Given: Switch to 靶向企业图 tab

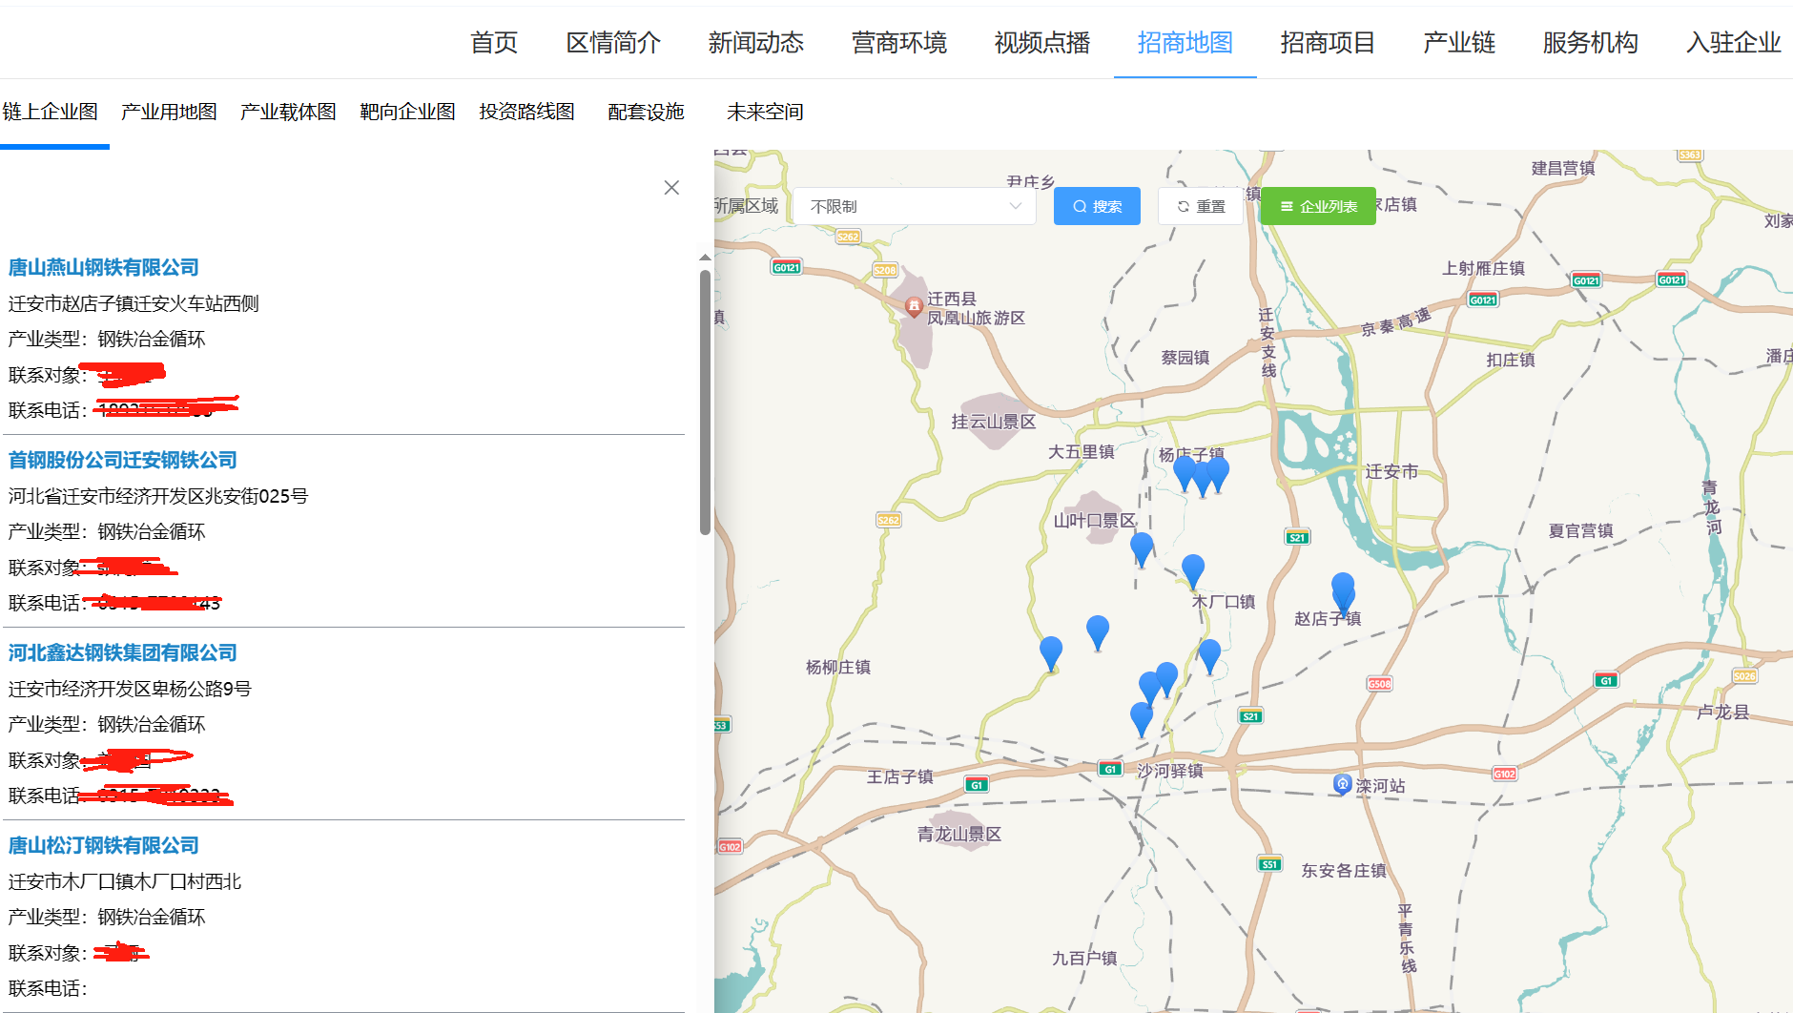Looking at the screenshot, I should click(407, 112).
